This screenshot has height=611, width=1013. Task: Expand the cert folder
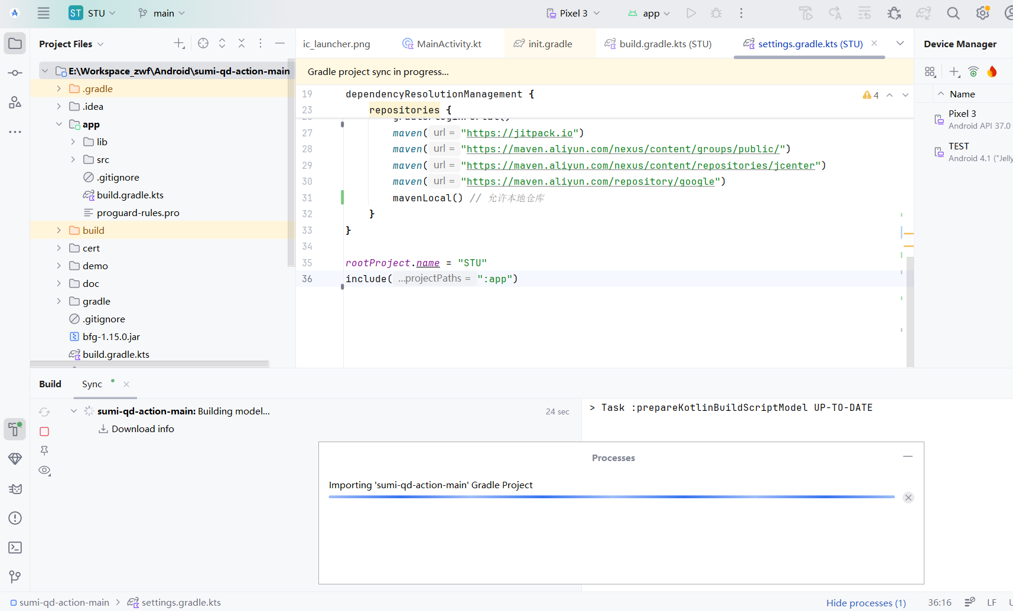[x=58, y=248]
